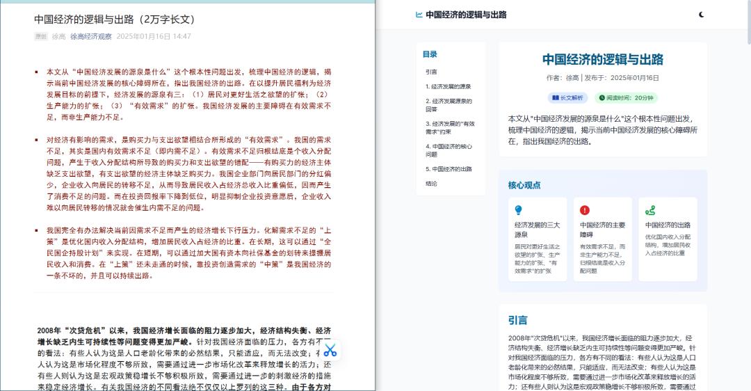
Task: Click the 原创 tag beside the author
Action: click(41, 36)
